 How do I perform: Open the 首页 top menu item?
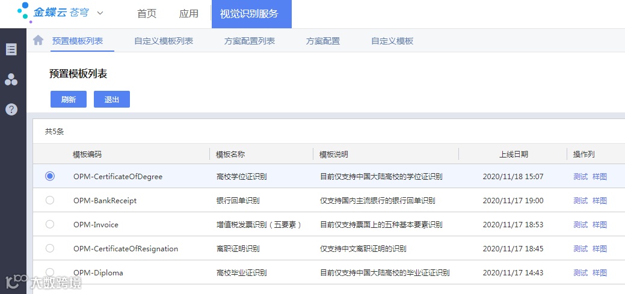pyautogui.click(x=147, y=14)
